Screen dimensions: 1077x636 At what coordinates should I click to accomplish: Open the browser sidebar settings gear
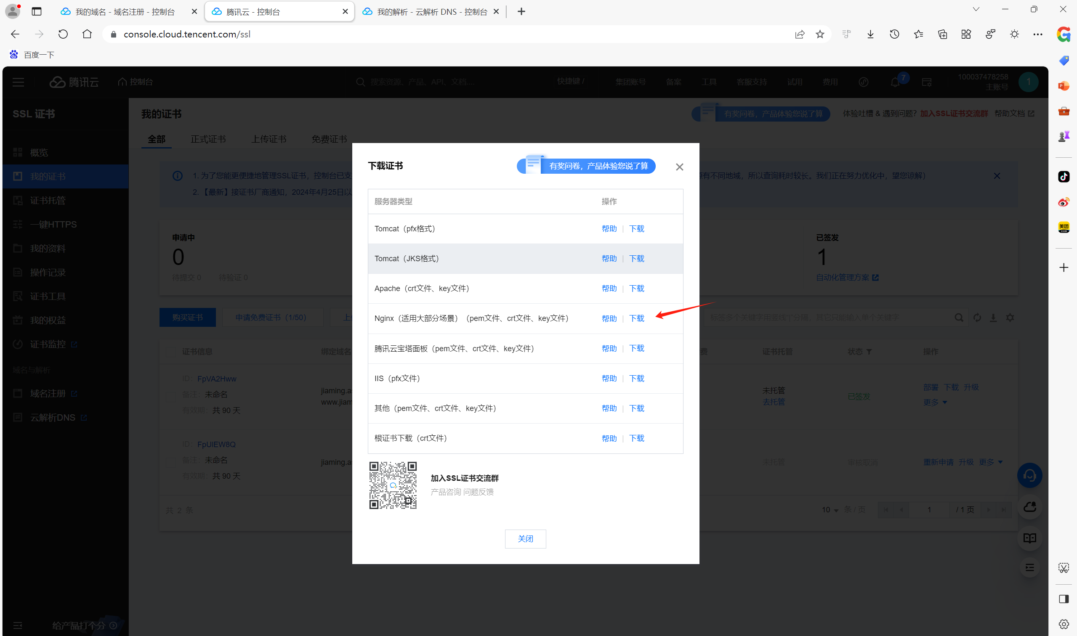[1063, 624]
